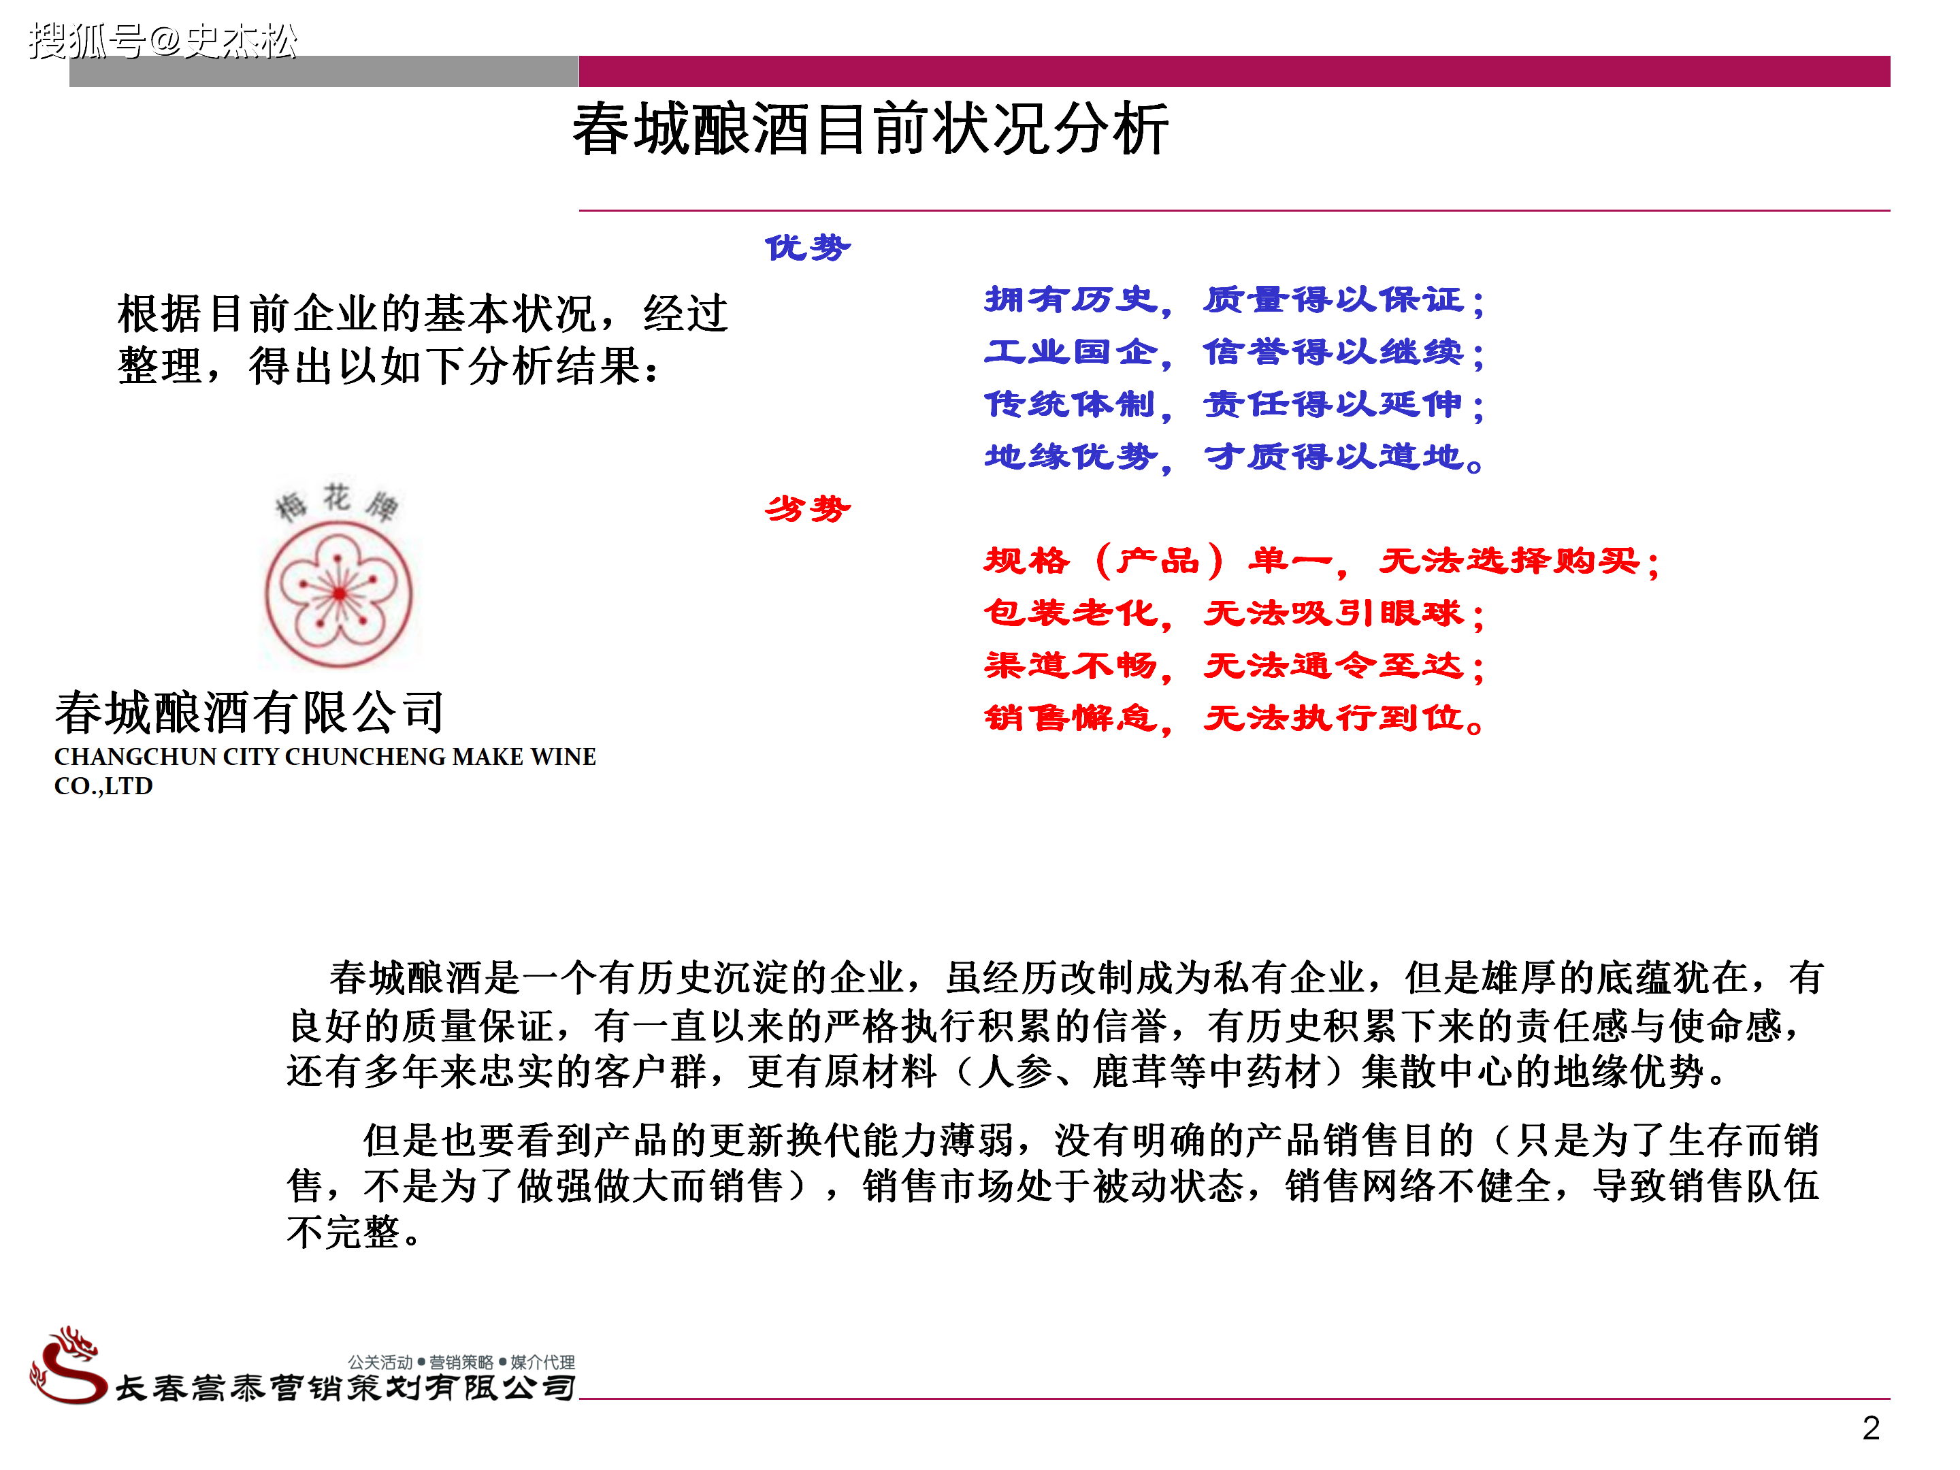Screen dimensions: 1960x1470
Task: Select line 地缘优势，才质得以道地
Action: 1235,457
